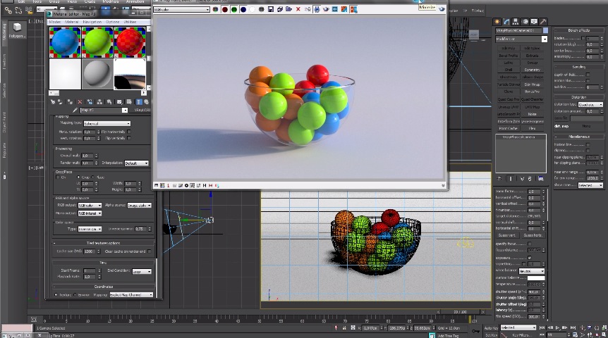608x338 pixels.
Task: Save rendered image using floppy disk icon
Action: click(272, 10)
